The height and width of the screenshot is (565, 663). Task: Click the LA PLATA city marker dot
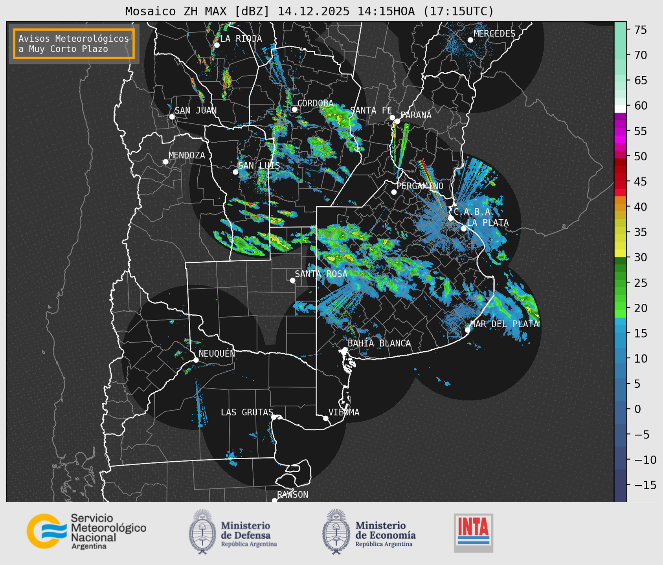[x=464, y=229]
